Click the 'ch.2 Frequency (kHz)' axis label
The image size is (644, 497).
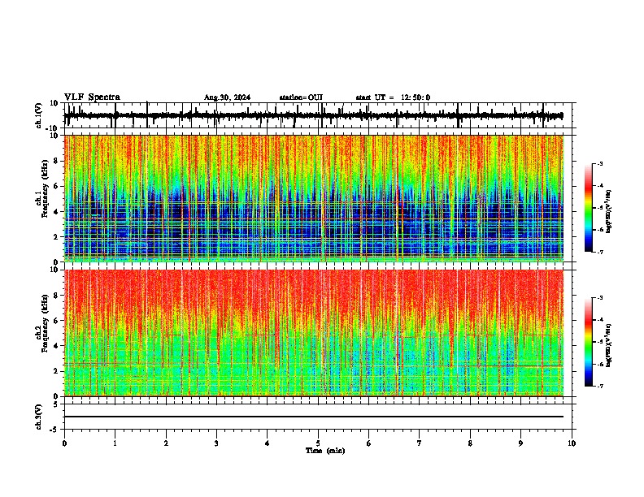42,323
